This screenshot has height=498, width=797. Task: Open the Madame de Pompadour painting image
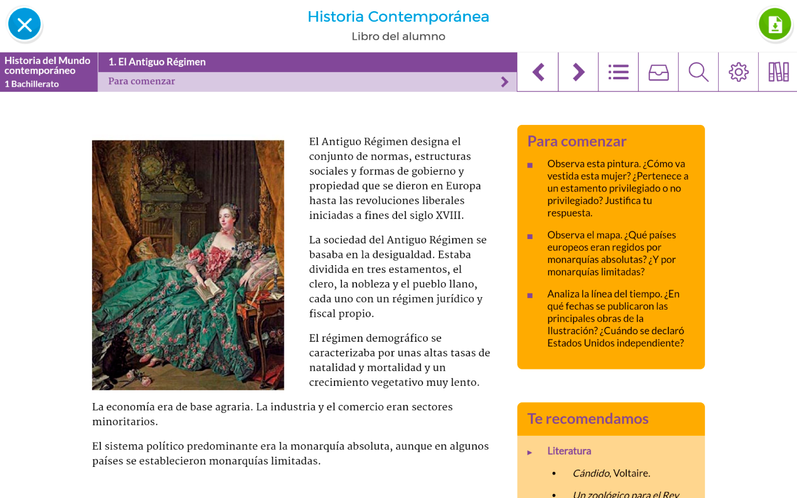point(188,265)
